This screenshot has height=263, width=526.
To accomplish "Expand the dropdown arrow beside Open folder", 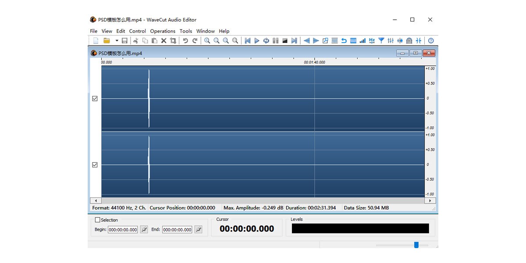I will coord(117,41).
